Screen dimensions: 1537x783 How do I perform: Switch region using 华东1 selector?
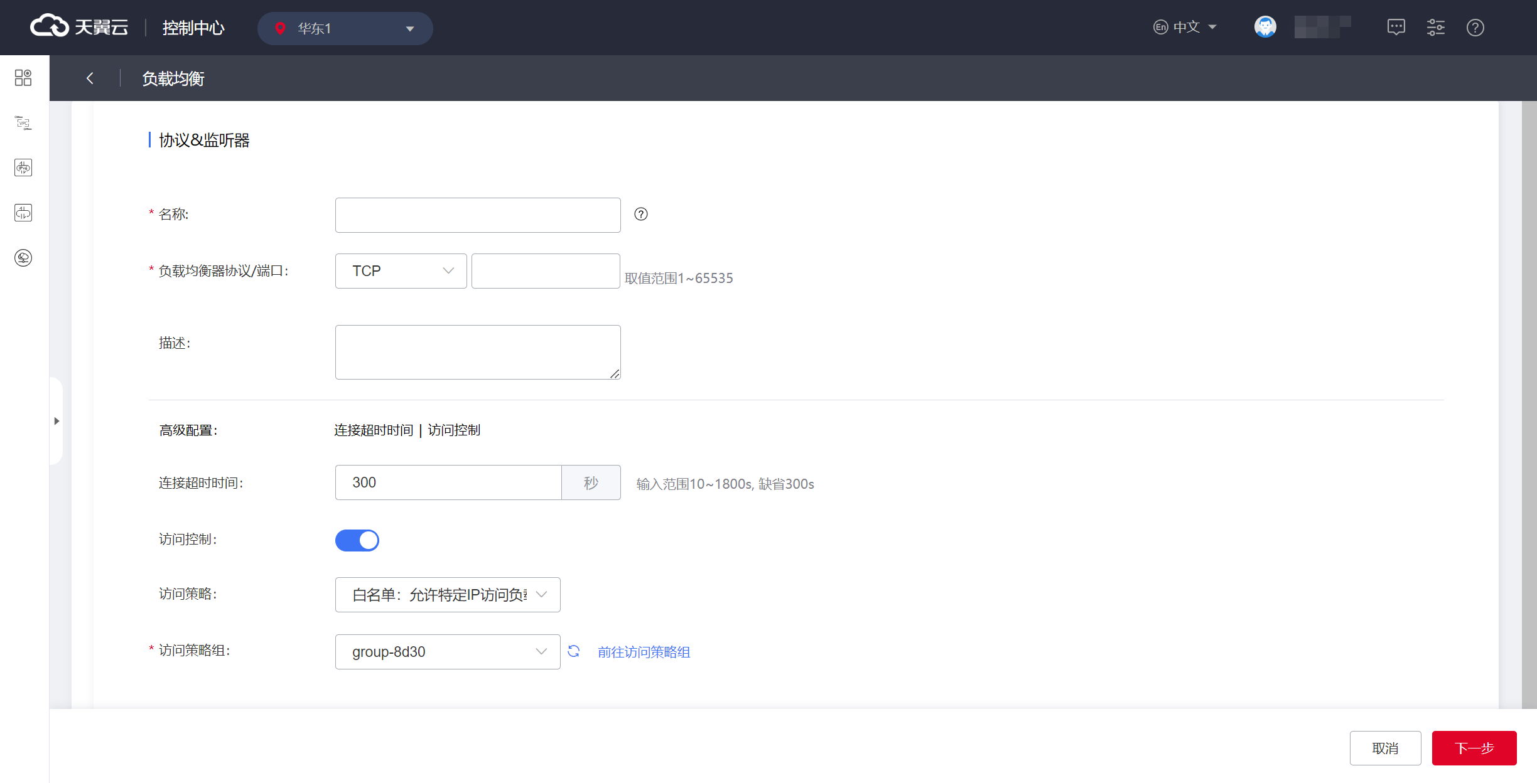tap(345, 28)
